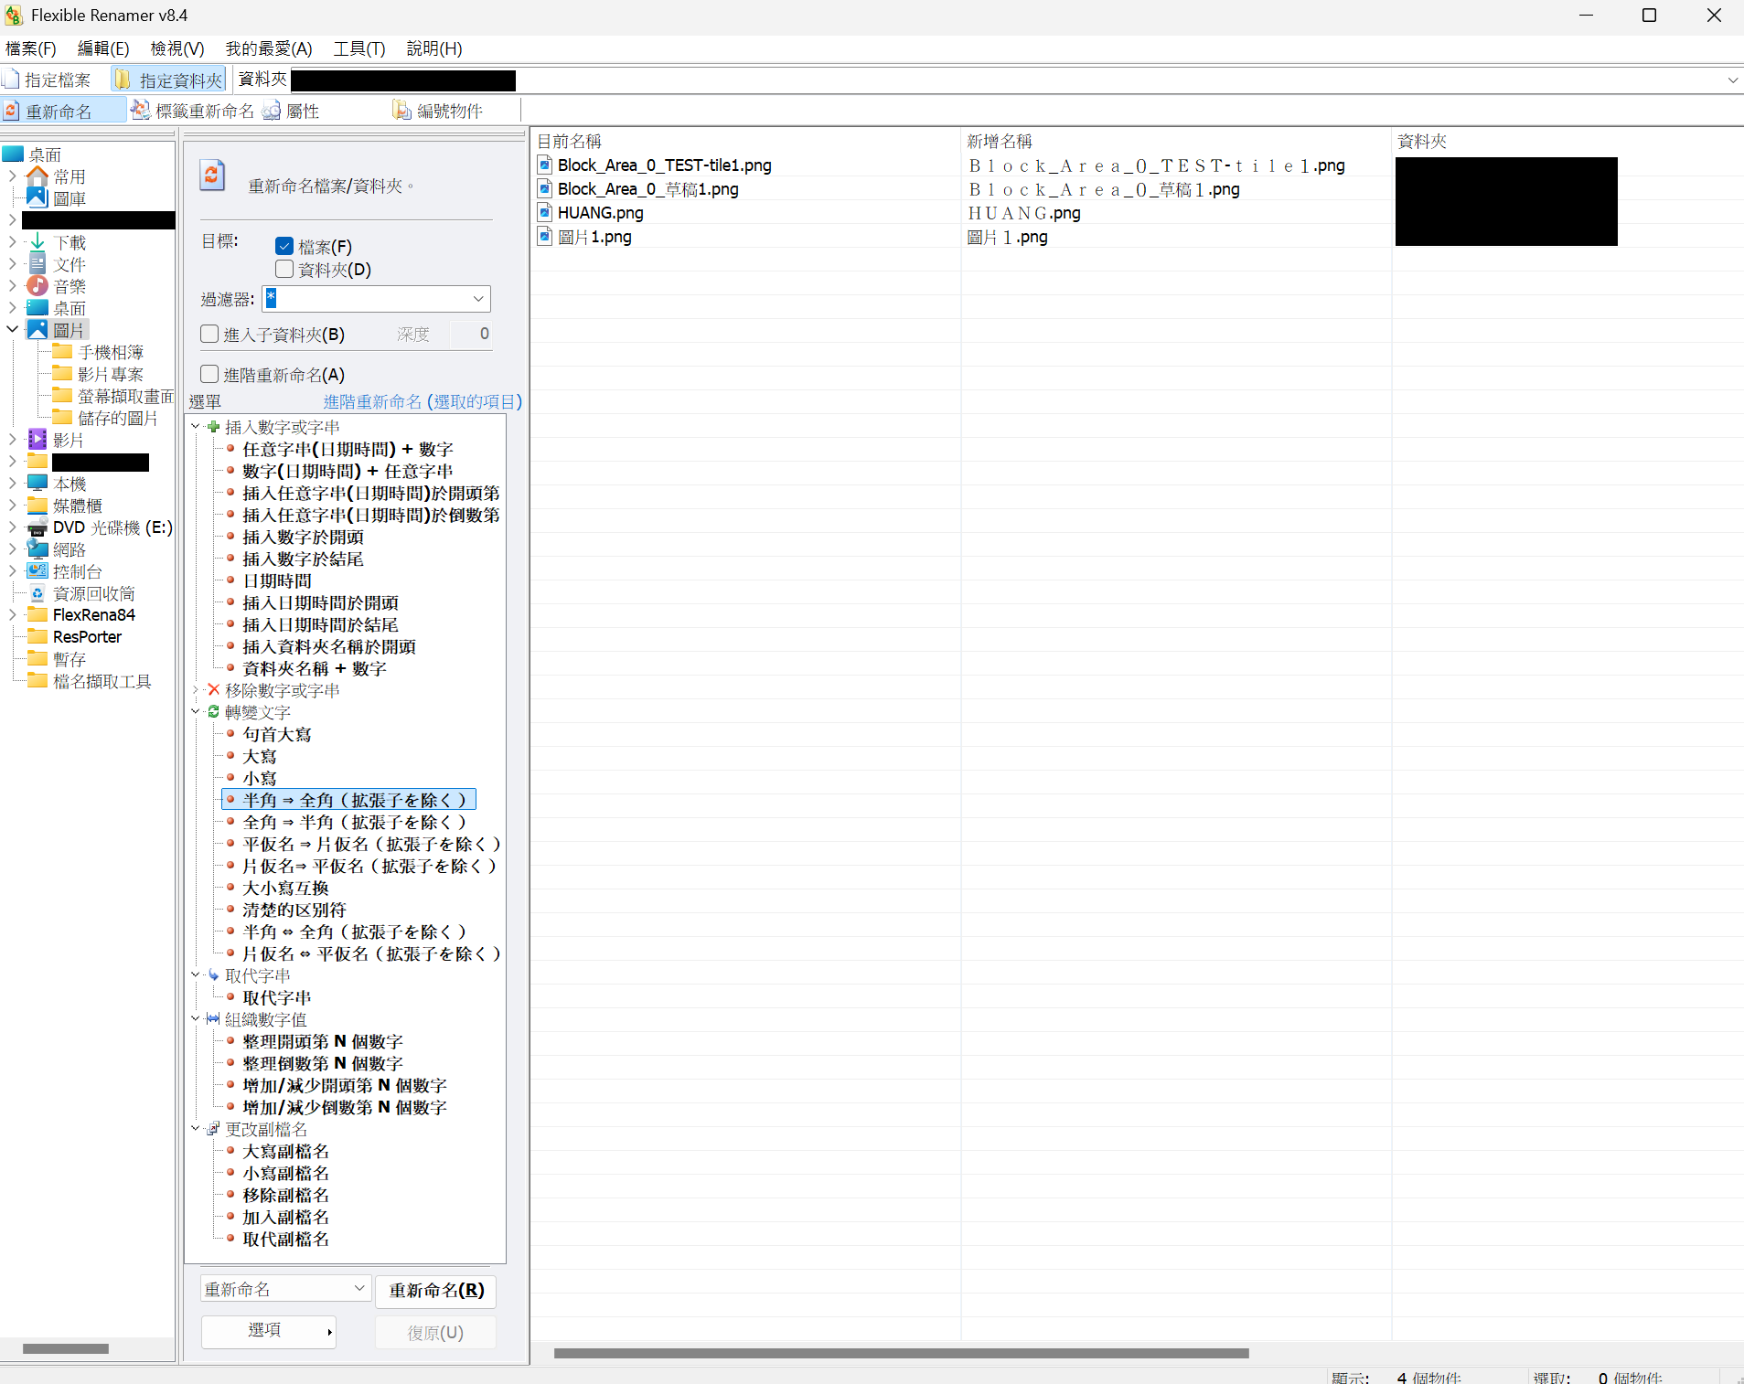Screen dimensions: 1744x1384
Task: Collapse the 更改副檔名 group
Action: 196,1128
